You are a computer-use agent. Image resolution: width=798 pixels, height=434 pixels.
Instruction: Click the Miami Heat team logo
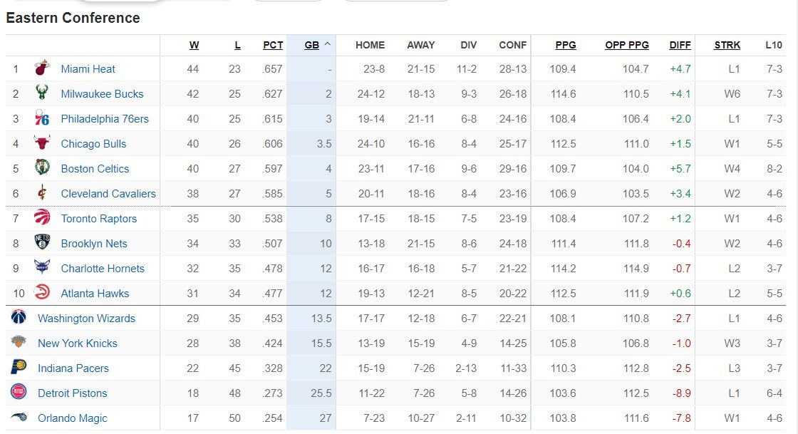42,69
